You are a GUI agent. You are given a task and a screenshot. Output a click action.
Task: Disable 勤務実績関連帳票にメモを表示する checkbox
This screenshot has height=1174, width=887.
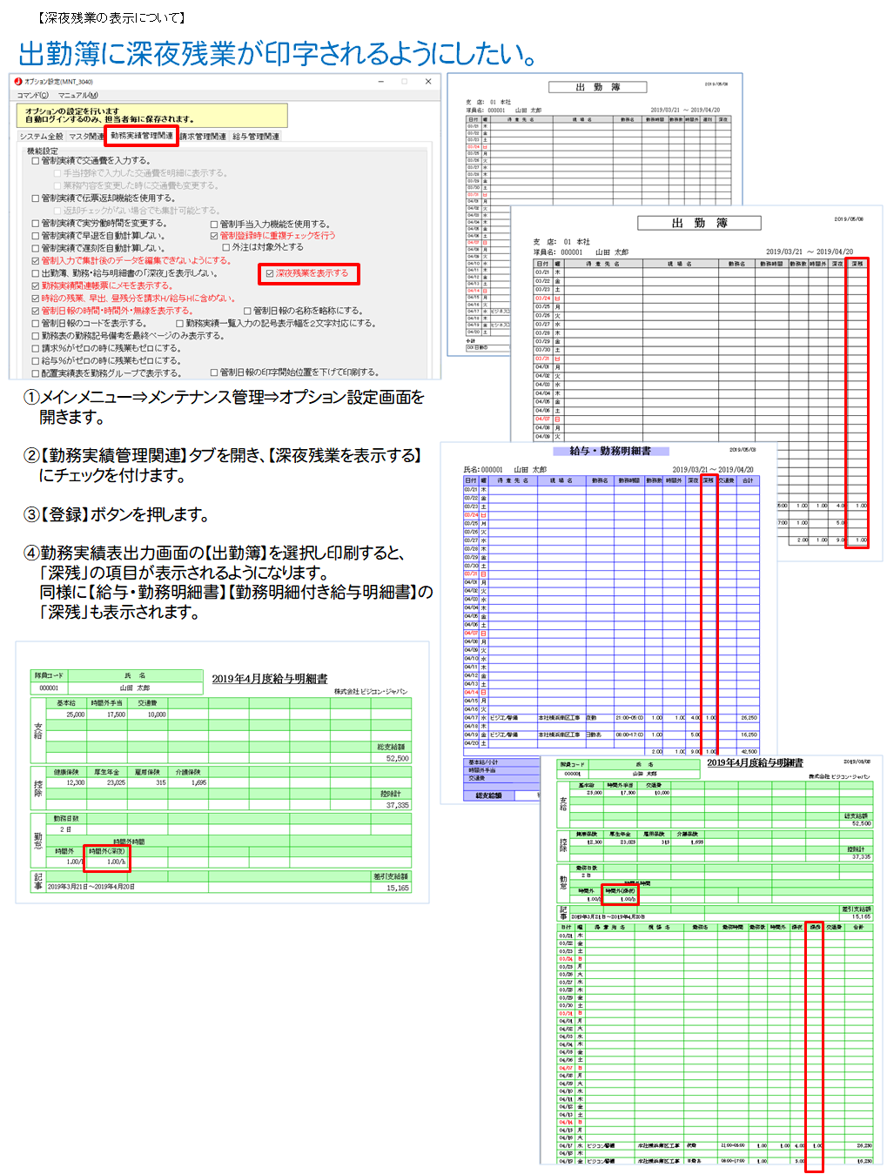click(x=36, y=285)
